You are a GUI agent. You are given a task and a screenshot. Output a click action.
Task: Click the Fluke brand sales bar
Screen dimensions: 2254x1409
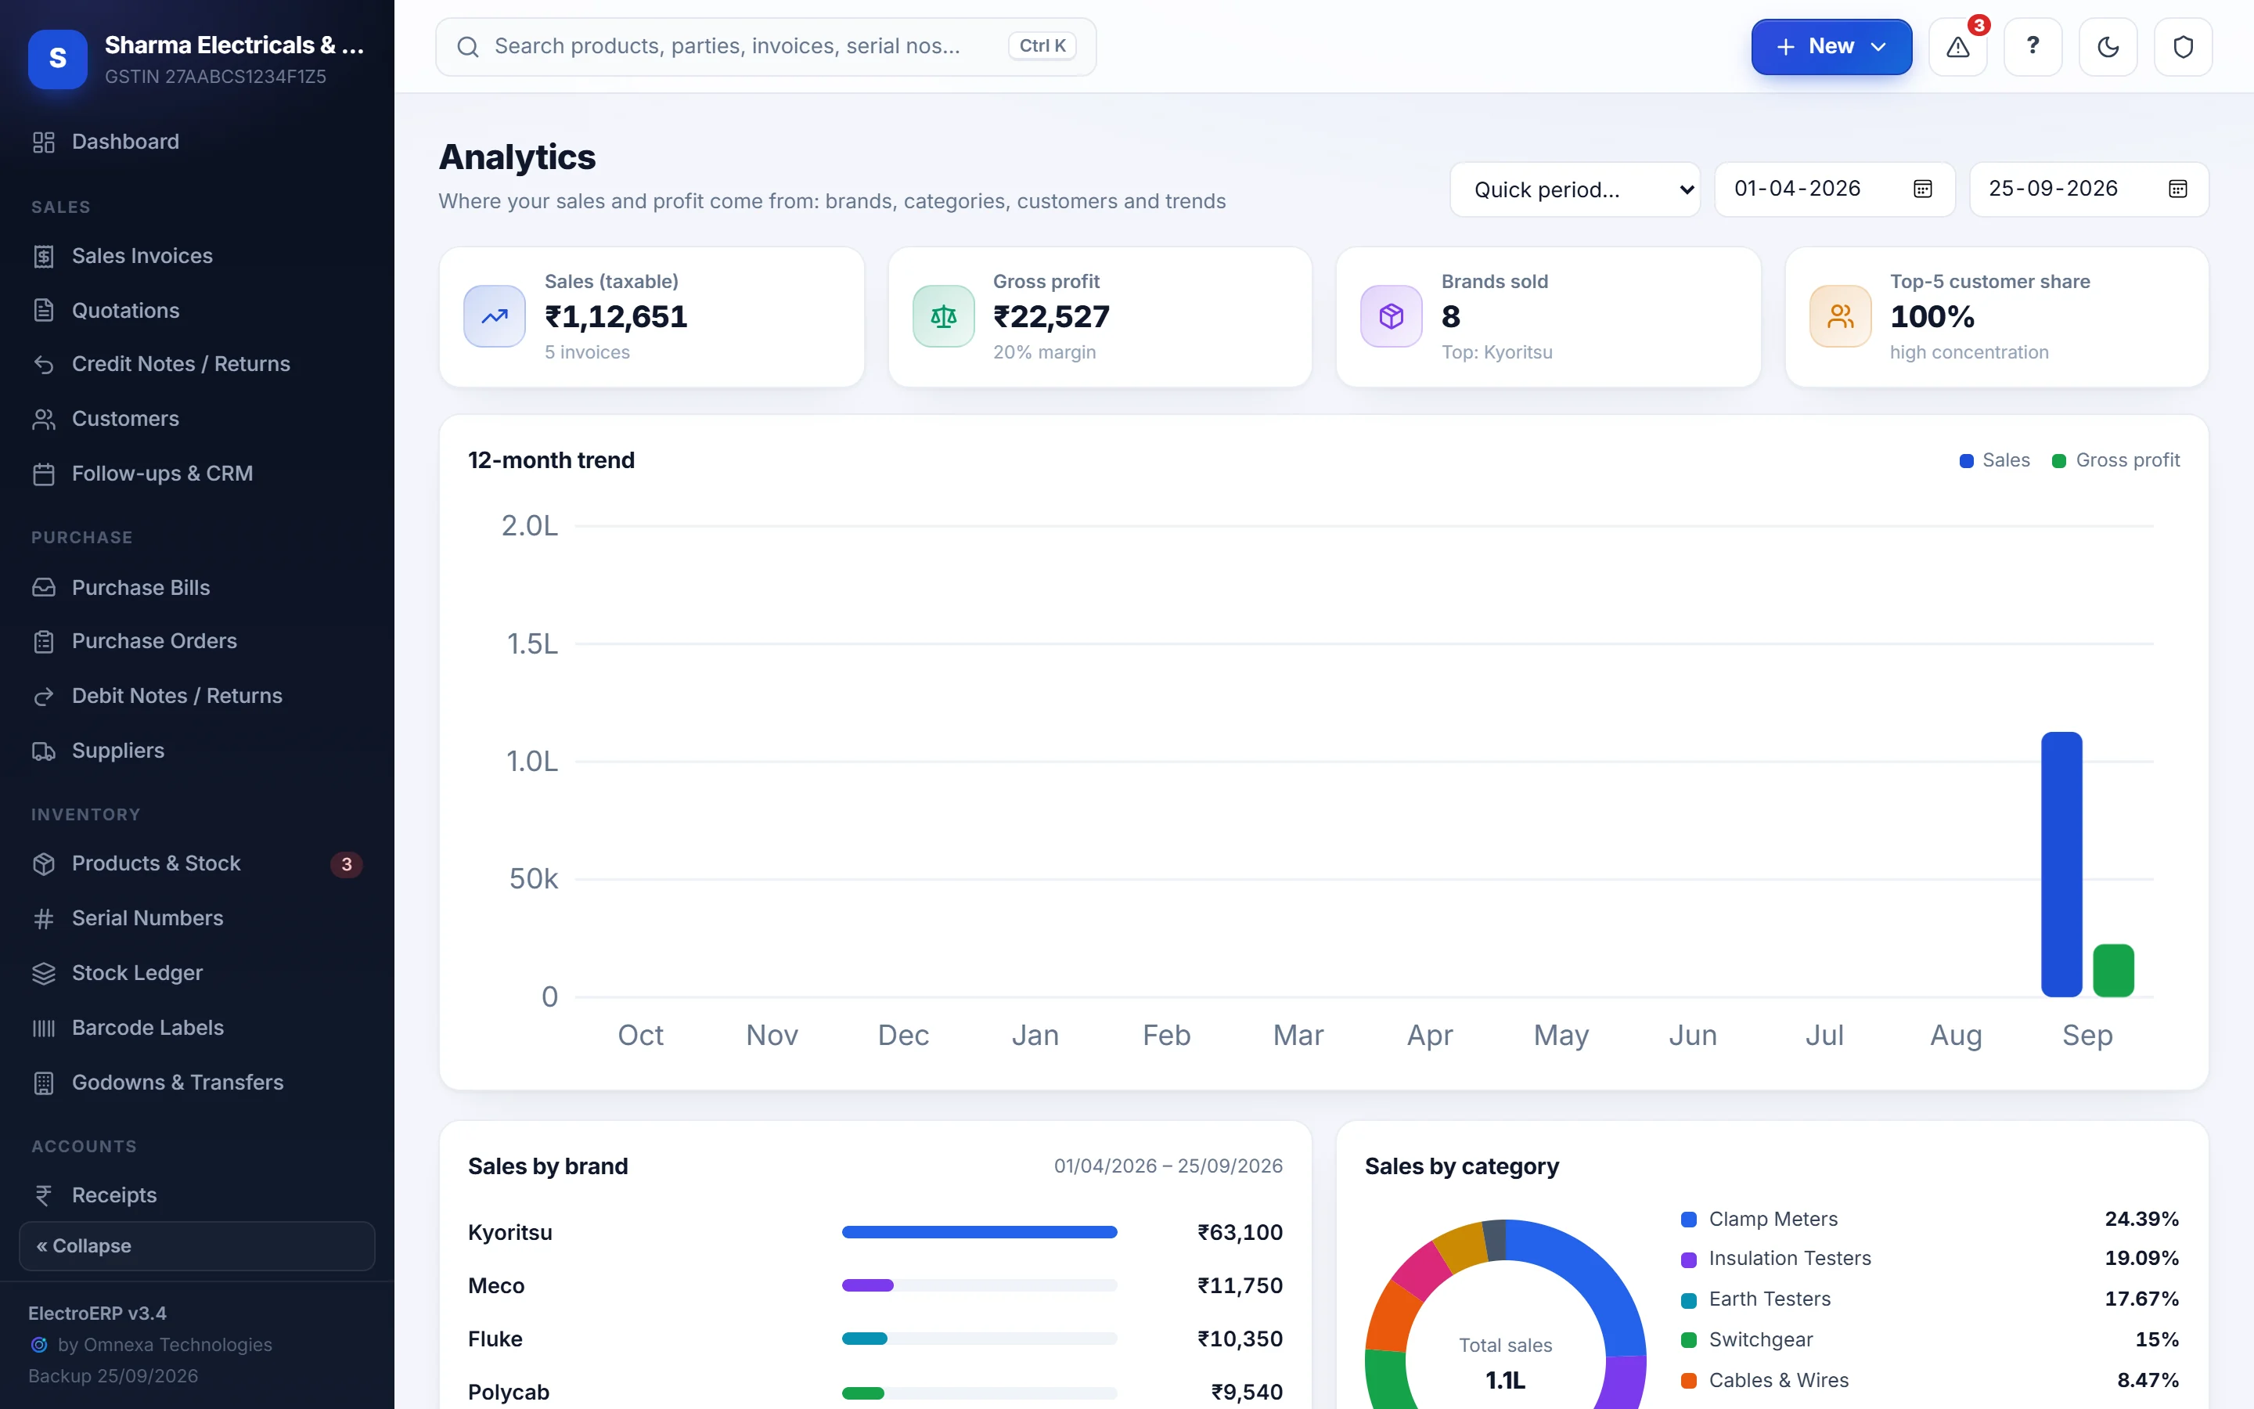[x=864, y=1339]
